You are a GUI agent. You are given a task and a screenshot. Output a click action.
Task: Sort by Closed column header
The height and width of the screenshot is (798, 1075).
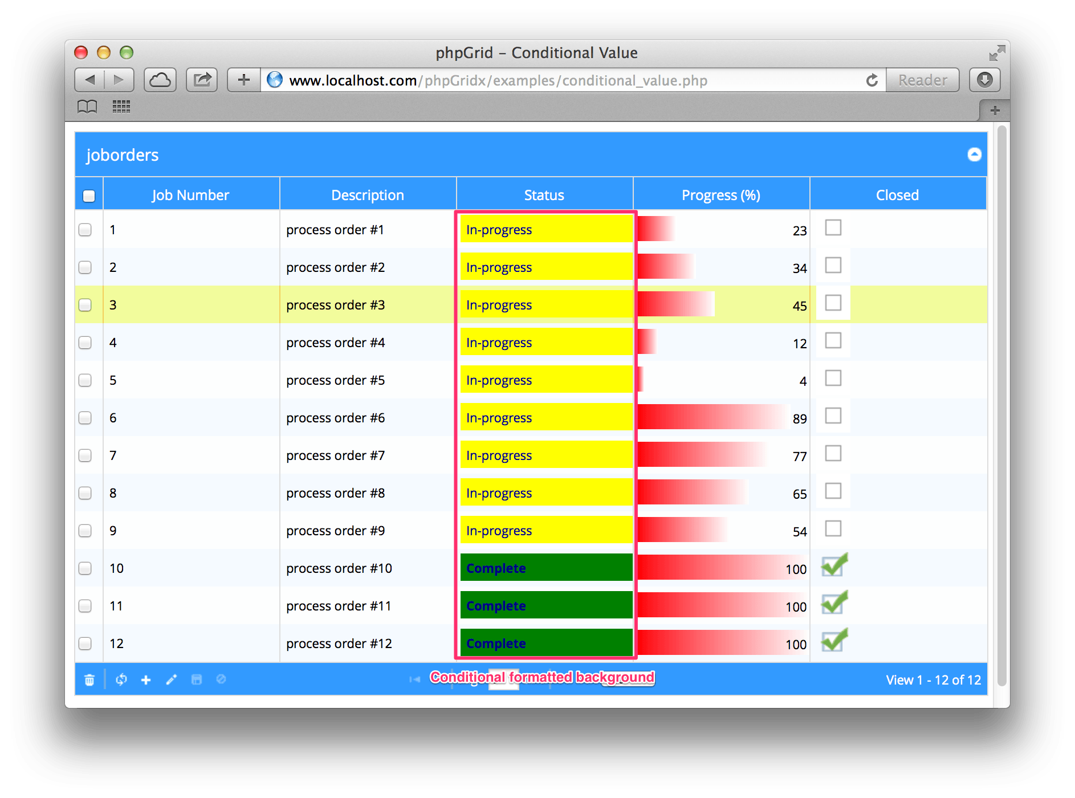[x=898, y=195]
